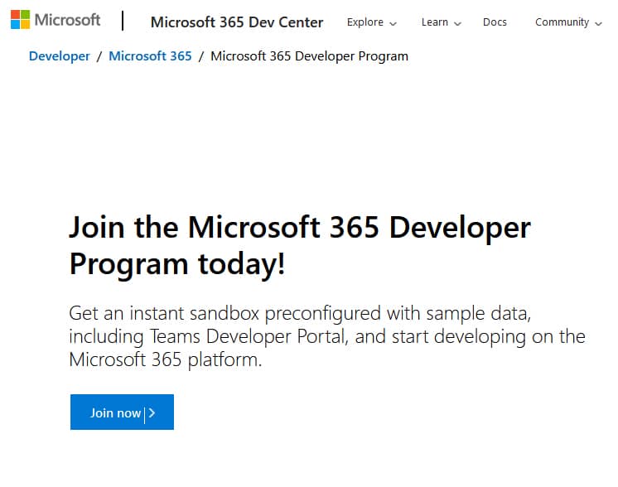Click the arrow icon inside Join now
The width and height of the screenshot is (618, 487).
152,412
